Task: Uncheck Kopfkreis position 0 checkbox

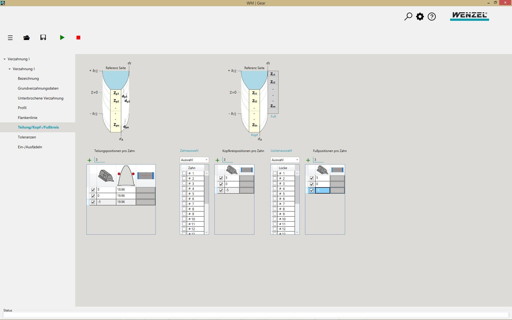Action: pos(221,184)
